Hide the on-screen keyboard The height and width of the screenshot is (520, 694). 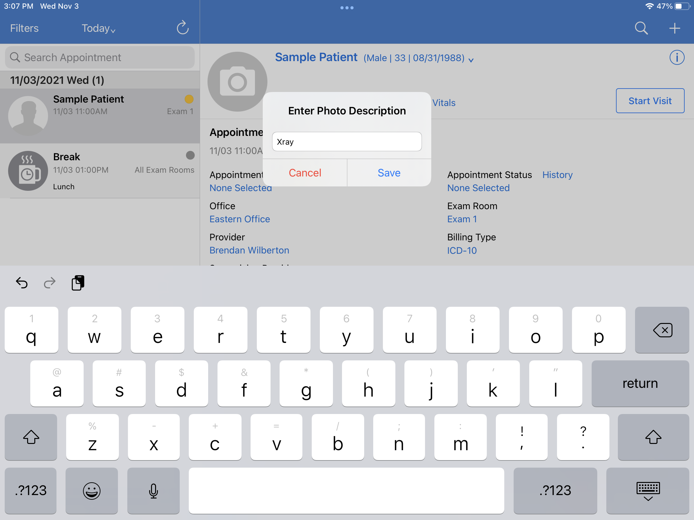click(x=648, y=490)
